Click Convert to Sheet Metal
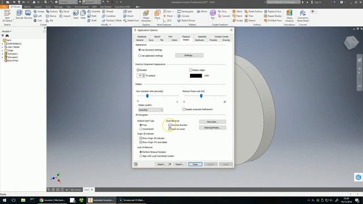The width and height of the screenshot is (363, 204). 303,16
